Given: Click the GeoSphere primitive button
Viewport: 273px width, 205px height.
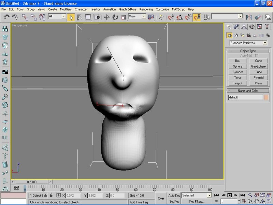Looking at the screenshot, I should tap(258, 66).
